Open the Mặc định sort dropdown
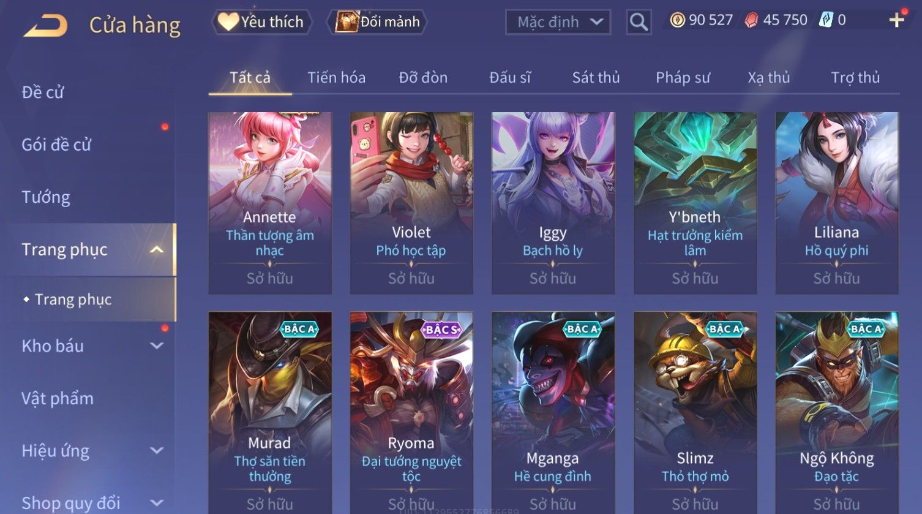 coord(558,23)
